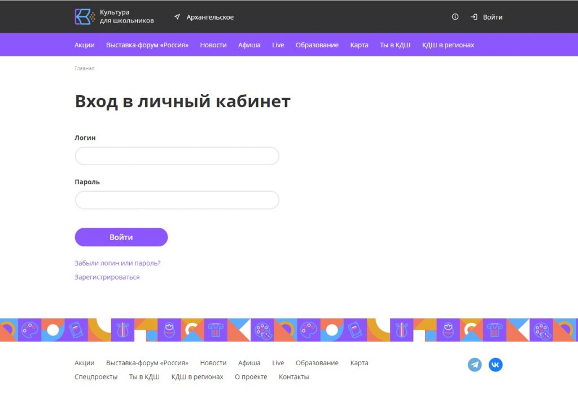The image size is (578, 394).
Task: Select Live in the top navigation
Action: tap(278, 45)
